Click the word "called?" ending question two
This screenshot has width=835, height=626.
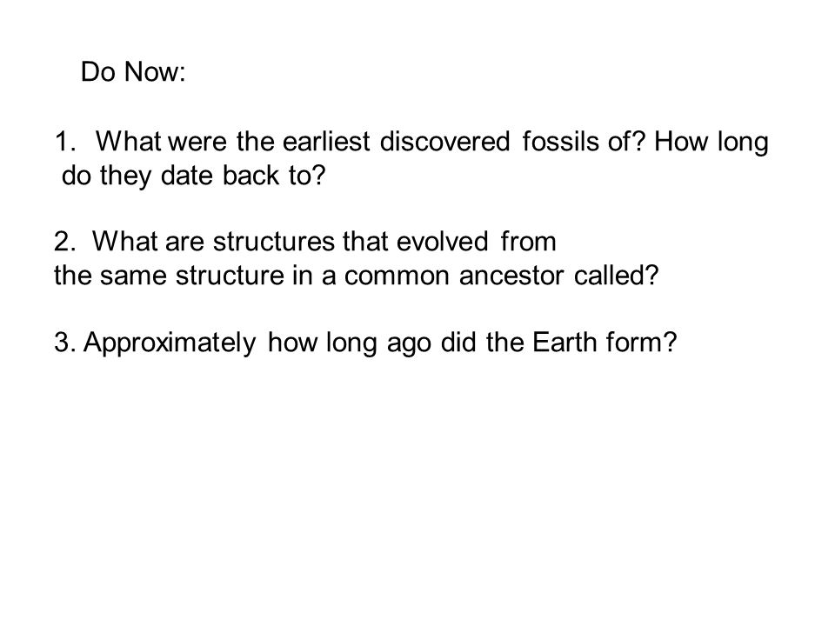[616, 276]
